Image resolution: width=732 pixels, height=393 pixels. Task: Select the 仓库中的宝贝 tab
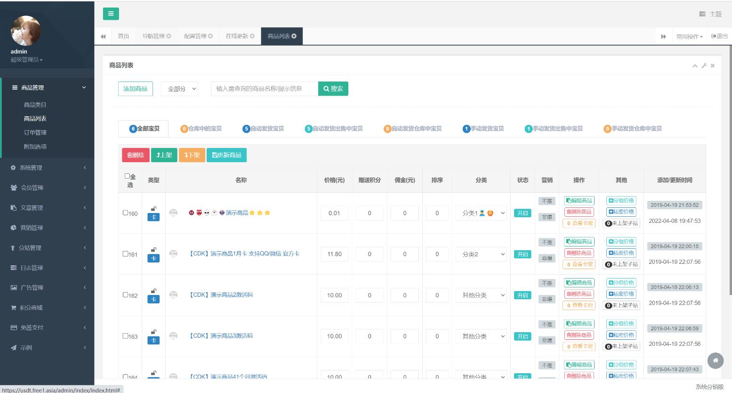[x=201, y=129]
